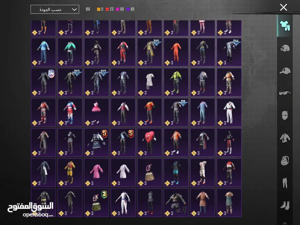
Task: Choose the yellow firefighter-style outfit
Action: 70,172
